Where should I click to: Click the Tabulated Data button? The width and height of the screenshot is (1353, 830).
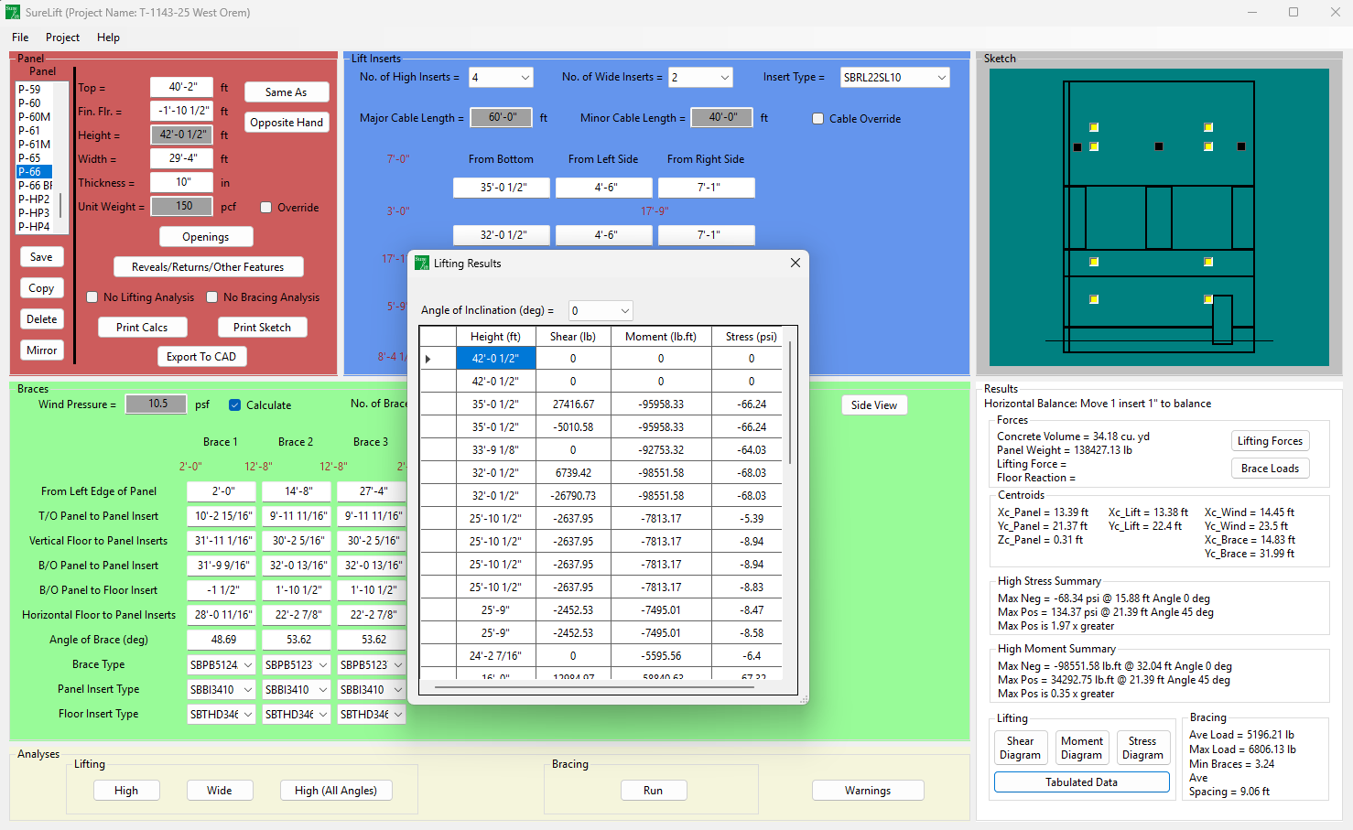click(x=1081, y=782)
